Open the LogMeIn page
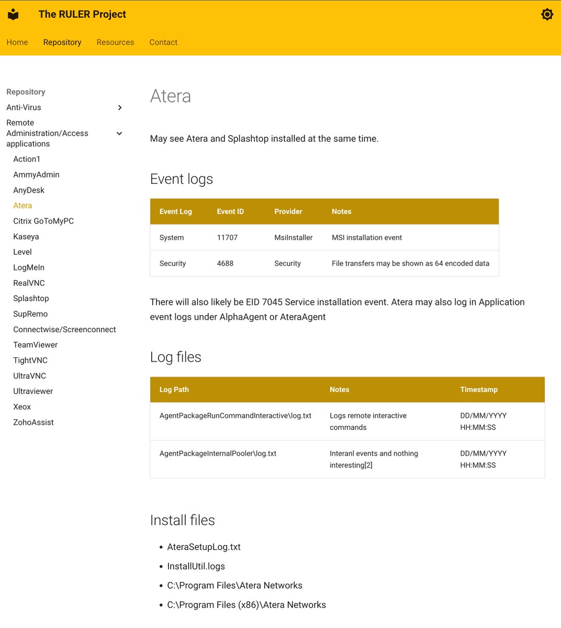Viewport: 561px width, 628px height. [29, 267]
